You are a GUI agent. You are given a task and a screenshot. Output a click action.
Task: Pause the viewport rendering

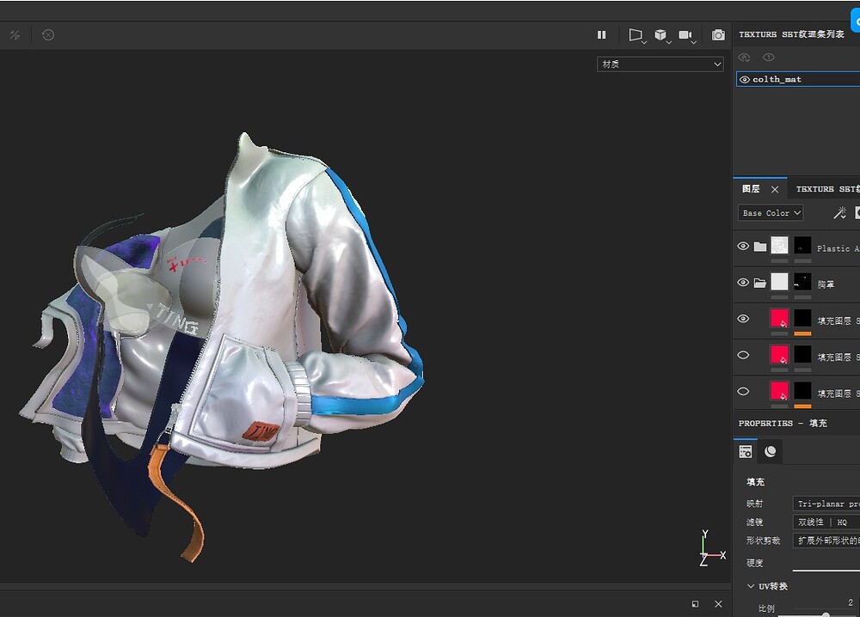point(602,35)
